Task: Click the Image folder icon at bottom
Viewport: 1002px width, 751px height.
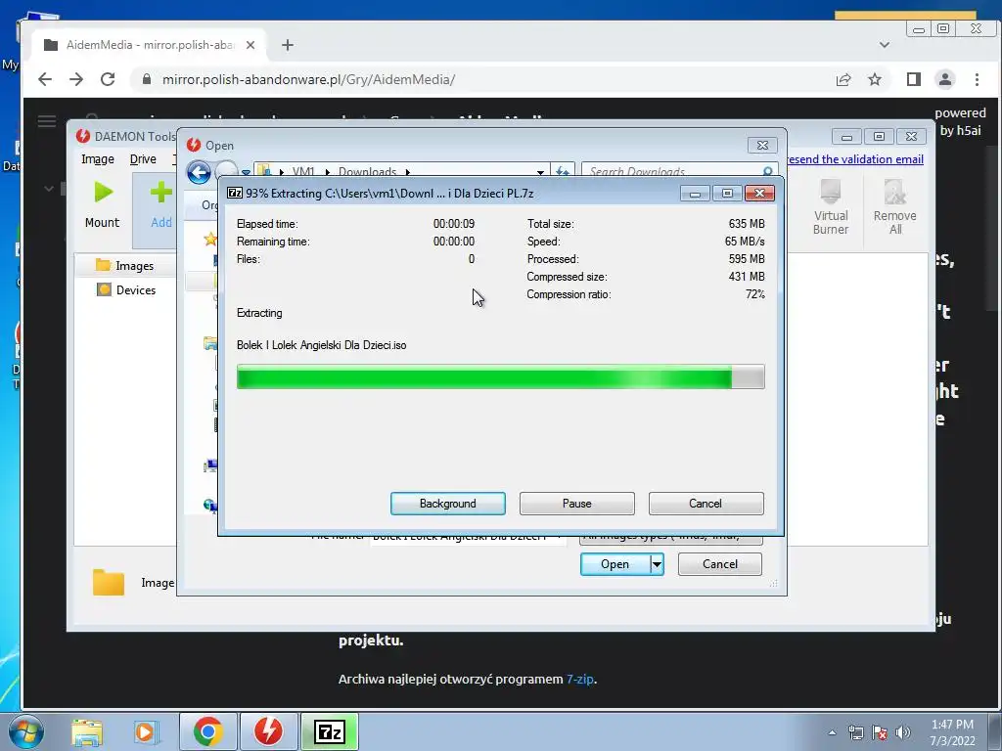Action: 108,583
